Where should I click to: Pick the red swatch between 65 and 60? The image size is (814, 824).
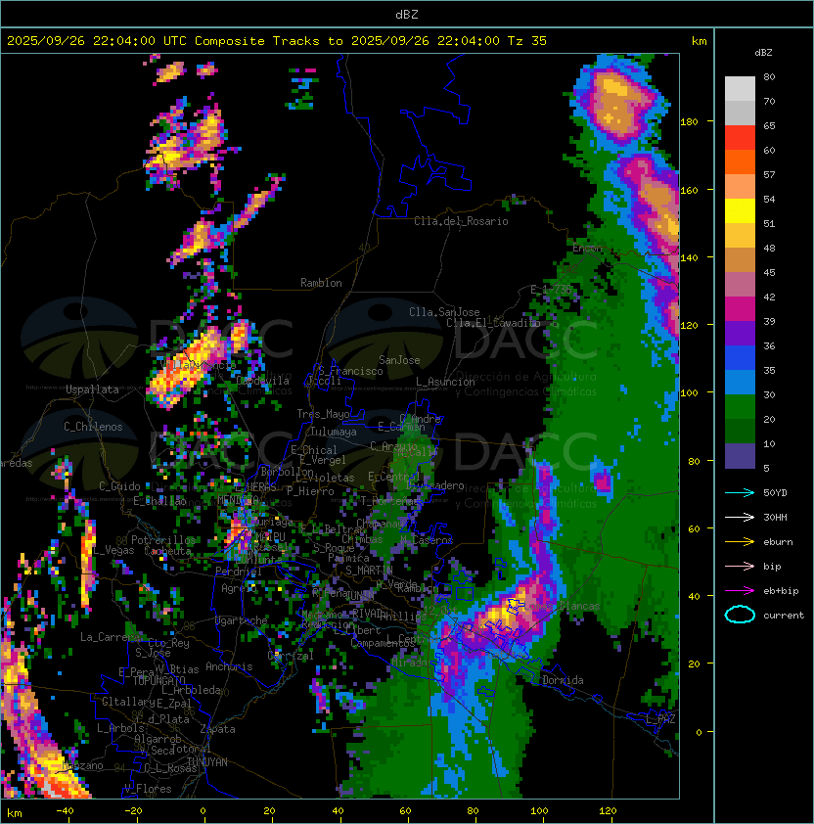pyautogui.click(x=740, y=138)
